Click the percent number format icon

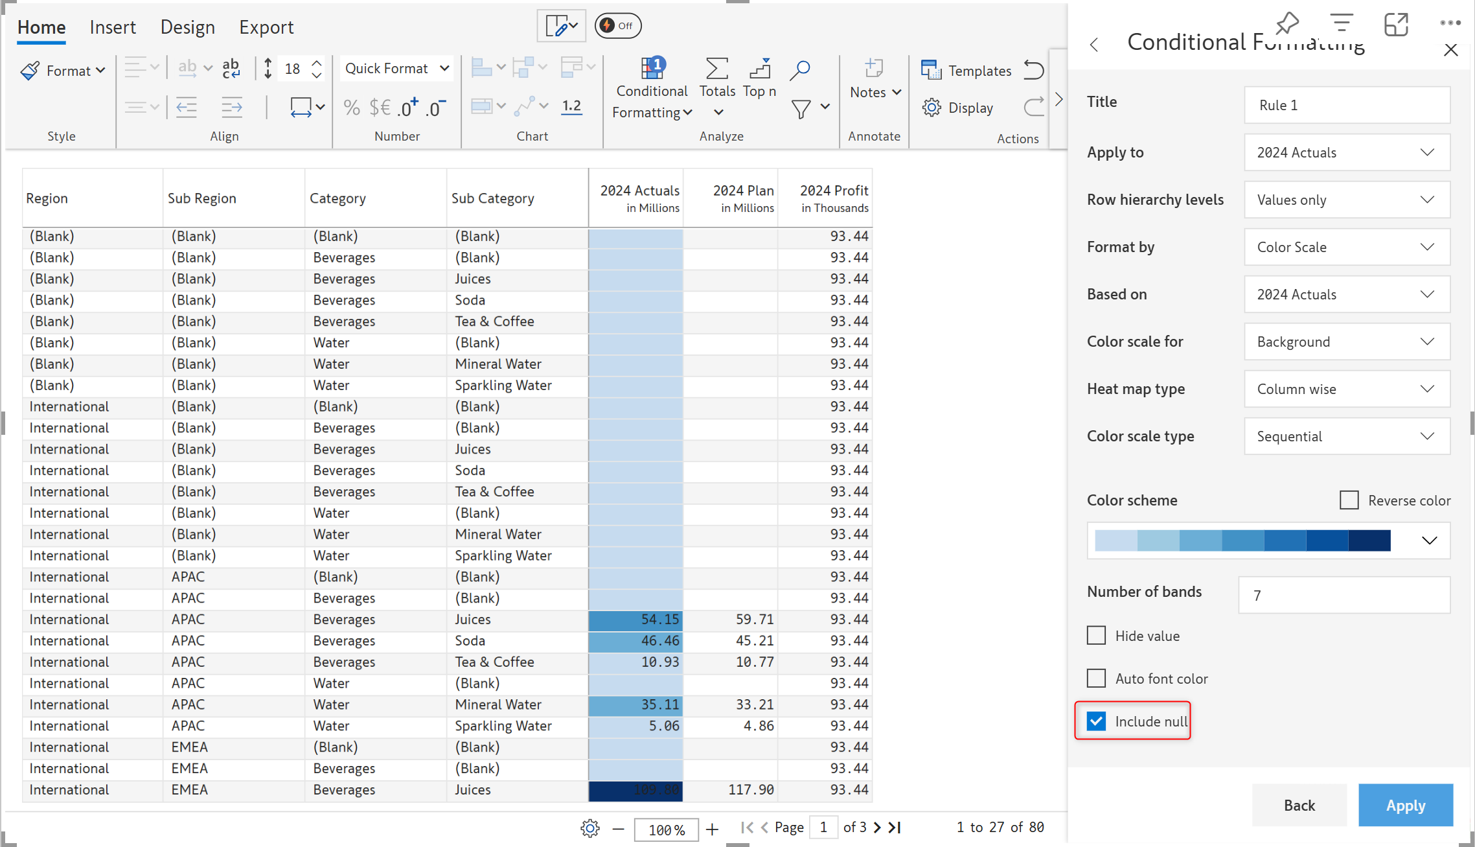coord(352,107)
